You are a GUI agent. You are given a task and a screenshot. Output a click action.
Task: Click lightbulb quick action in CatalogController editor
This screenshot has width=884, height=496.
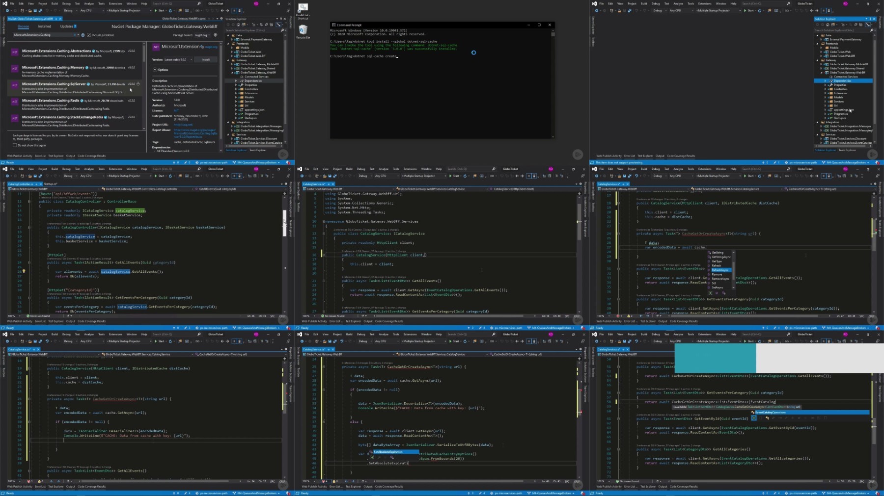24,271
